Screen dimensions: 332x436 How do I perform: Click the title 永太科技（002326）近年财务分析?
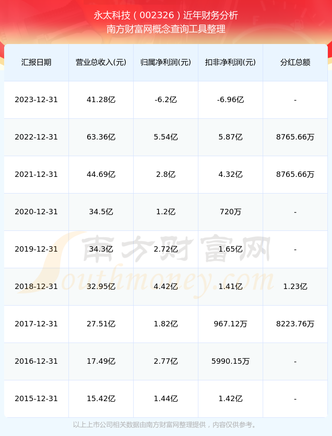pos(166,15)
